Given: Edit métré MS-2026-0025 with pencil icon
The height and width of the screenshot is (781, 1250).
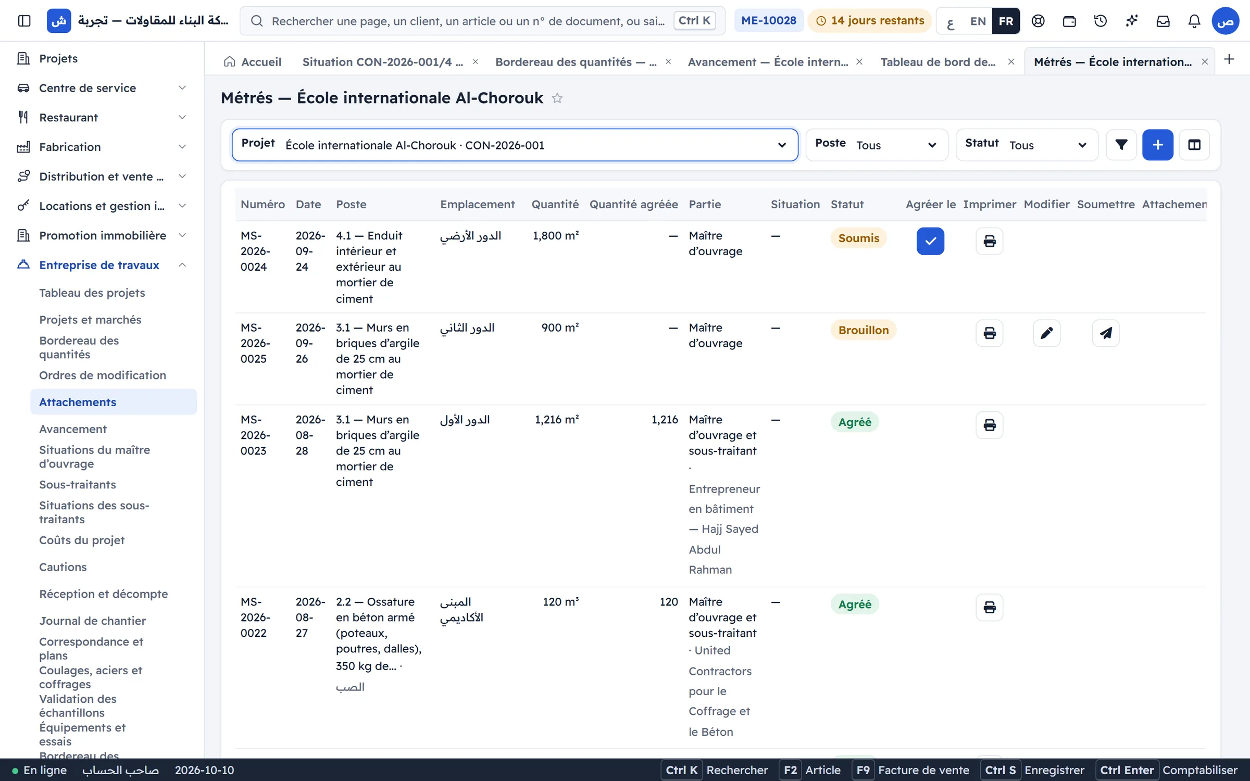Looking at the screenshot, I should click(x=1047, y=333).
